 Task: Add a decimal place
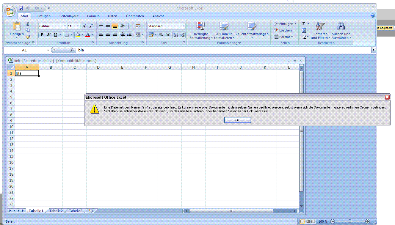(176, 35)
